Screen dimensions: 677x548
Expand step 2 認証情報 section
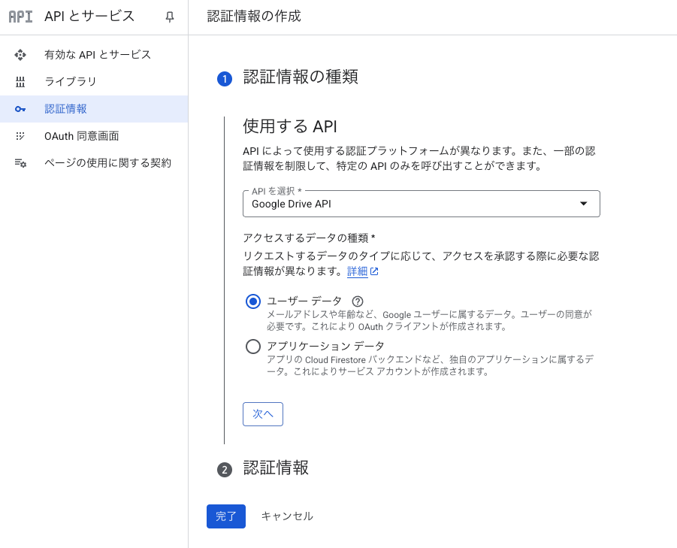click(x=276, y=468)
